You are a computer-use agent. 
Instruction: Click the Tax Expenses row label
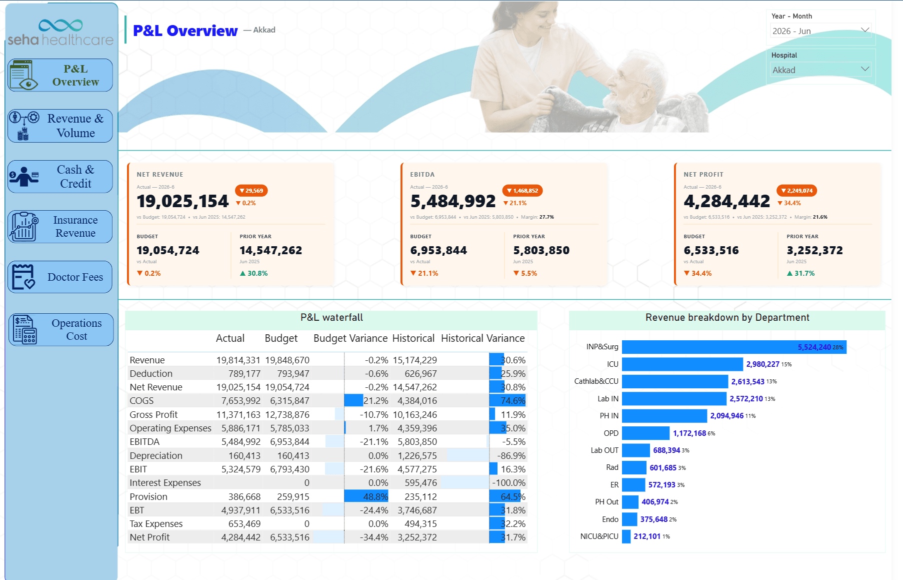(156, 524)
